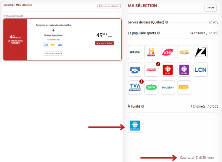Click the Vie channel logo
Screen dimensions: 222x162
[x=168, y=52]
